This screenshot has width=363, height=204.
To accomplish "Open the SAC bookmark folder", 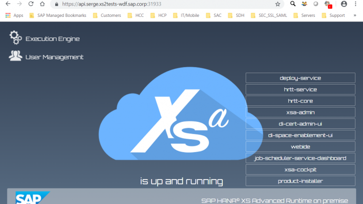I will pyautogui.click(x=214, y=15).
